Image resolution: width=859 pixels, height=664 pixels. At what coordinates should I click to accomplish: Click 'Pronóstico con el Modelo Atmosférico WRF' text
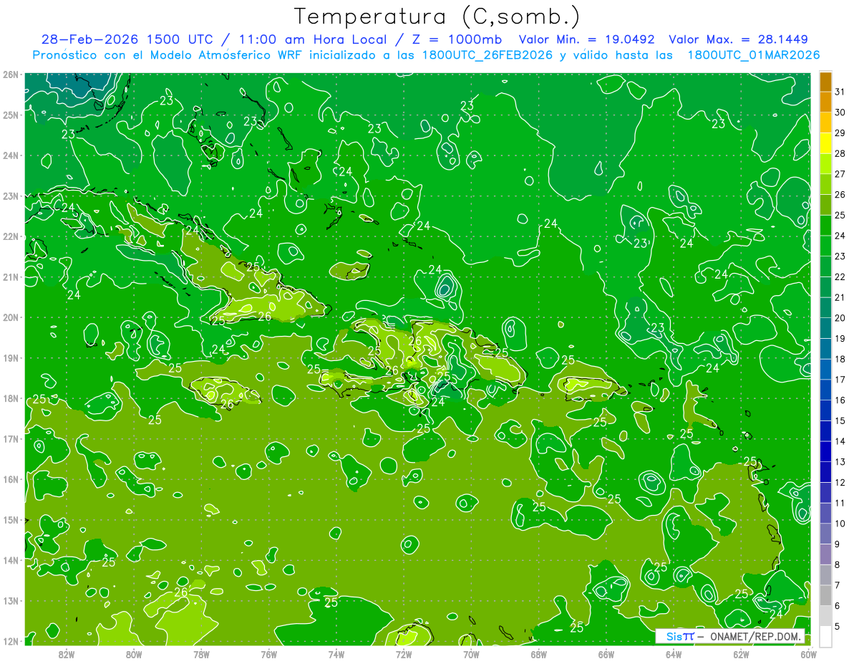[168, 55]
